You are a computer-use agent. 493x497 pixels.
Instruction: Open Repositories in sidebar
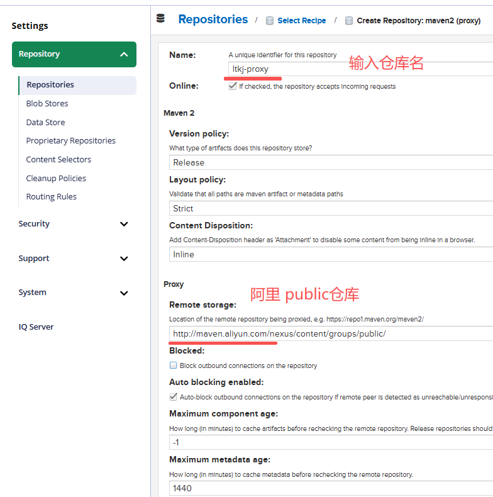77,86
